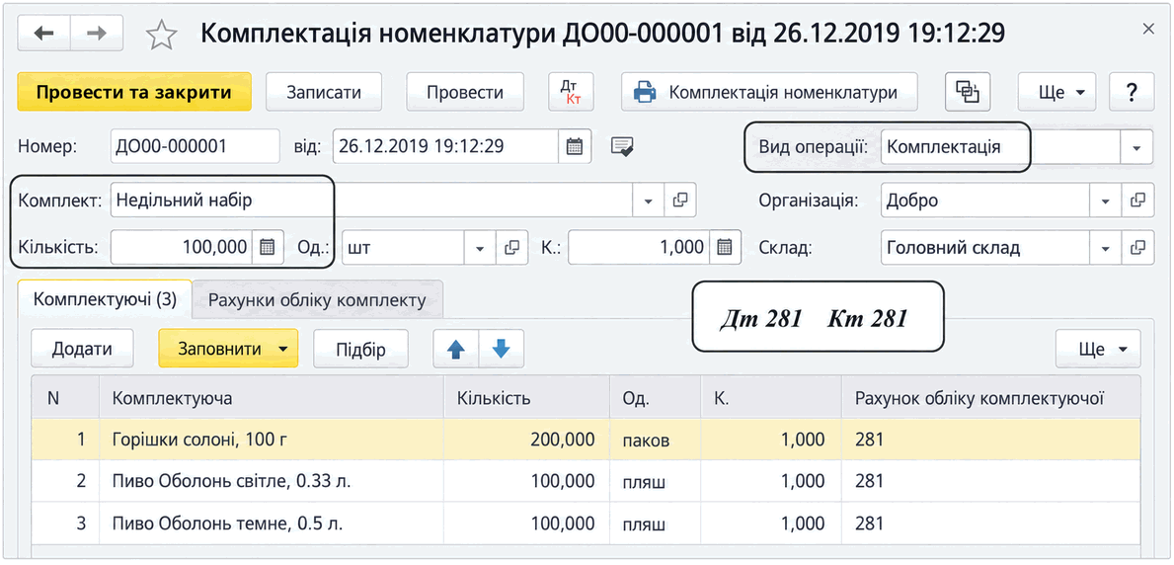Viewport: 1174px width, 565px height.
Task: Open the unit Од. item card icon
Action: [512, 247]
